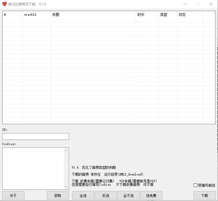Click the Cookies box scroll down arrow
218x201 pixels.
(x=66, y=187)
